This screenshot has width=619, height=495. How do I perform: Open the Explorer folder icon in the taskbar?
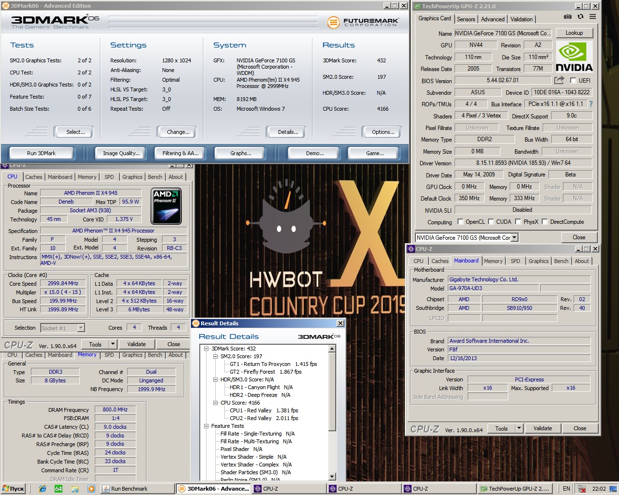click(75, 489)
